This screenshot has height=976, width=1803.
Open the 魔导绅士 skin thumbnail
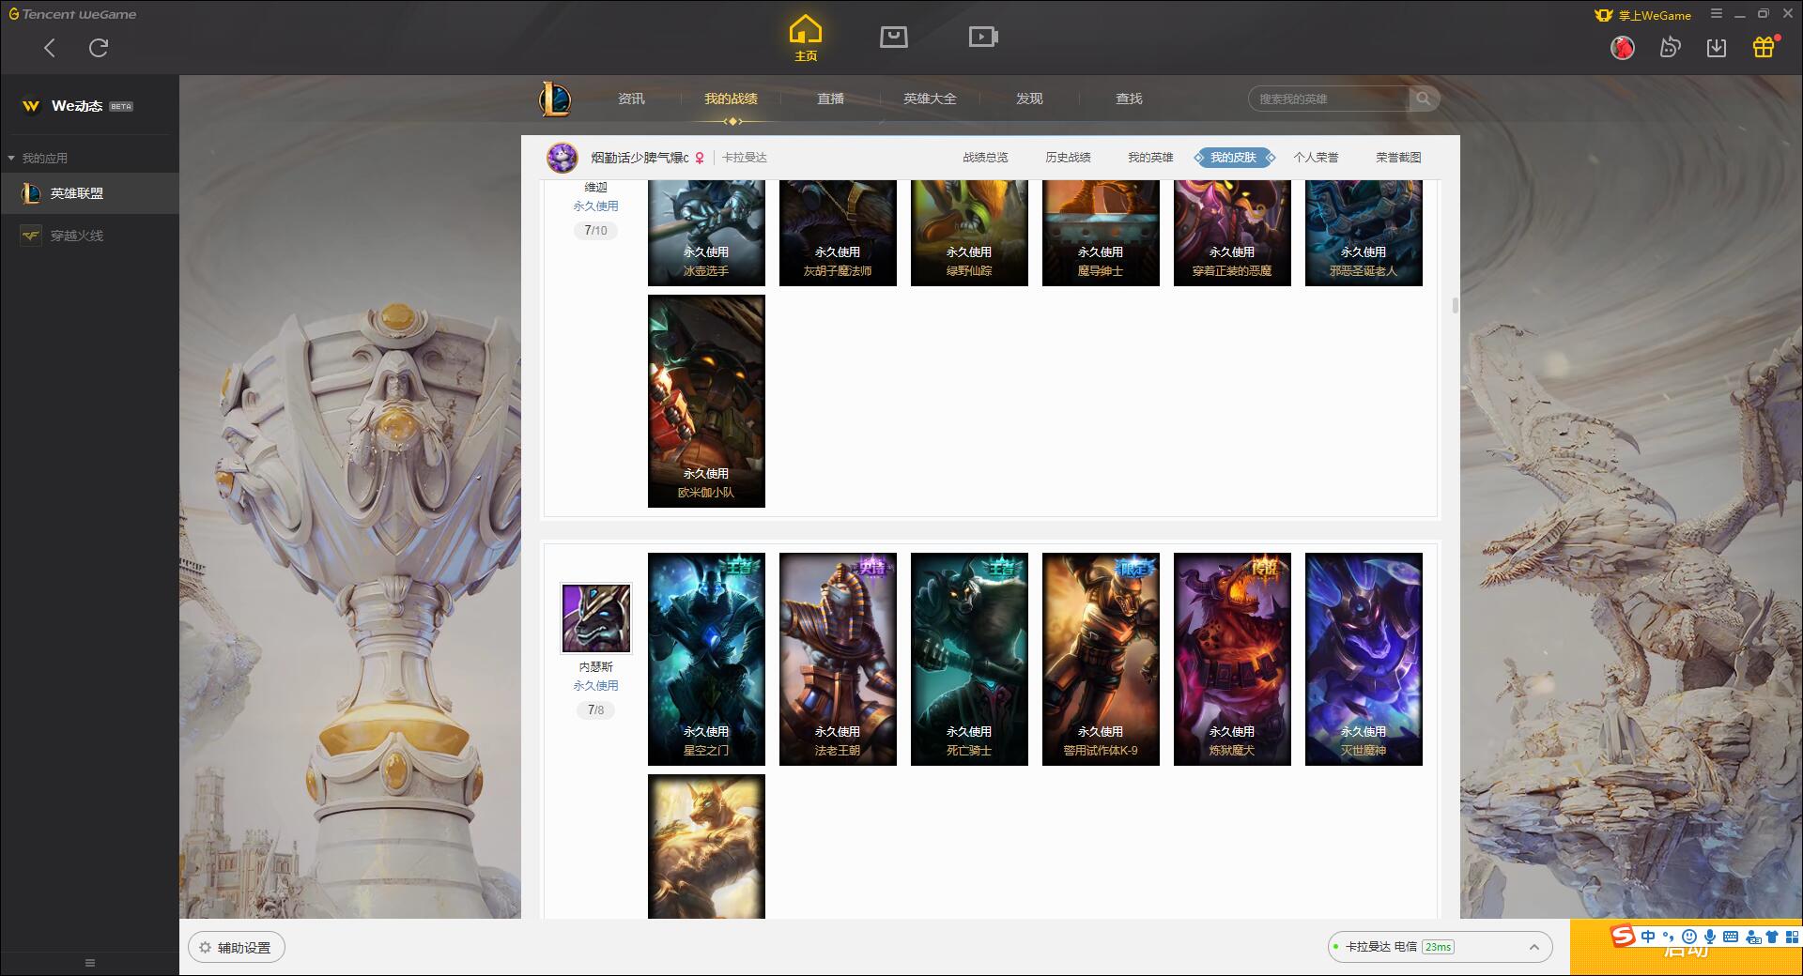tap(1101, 233)
